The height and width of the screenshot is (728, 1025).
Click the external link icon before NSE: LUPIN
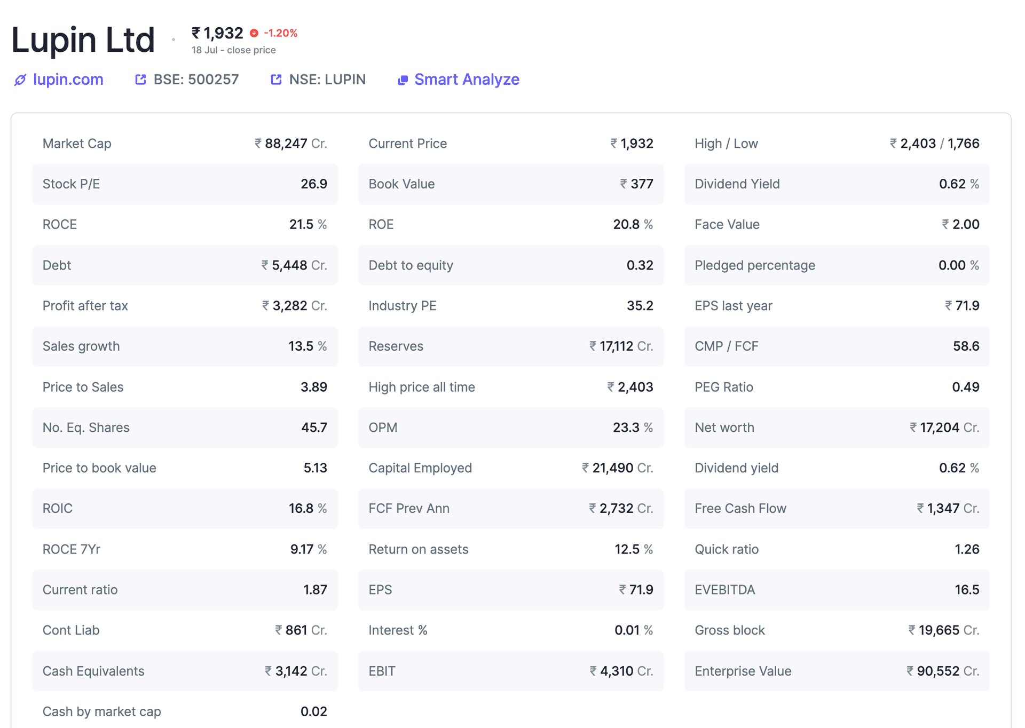(276, 80)
